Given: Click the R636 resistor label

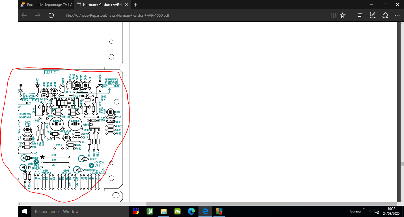Looking at the screenshot, I should (118, 134).
